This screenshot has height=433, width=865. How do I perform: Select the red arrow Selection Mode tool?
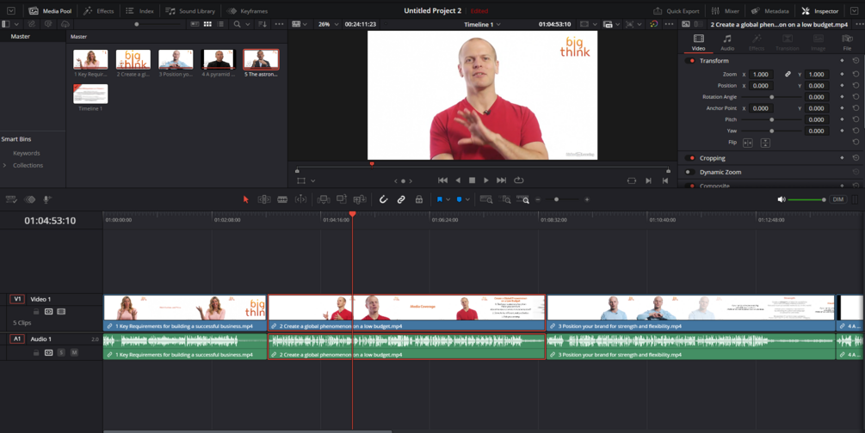[x=246, y=199]
